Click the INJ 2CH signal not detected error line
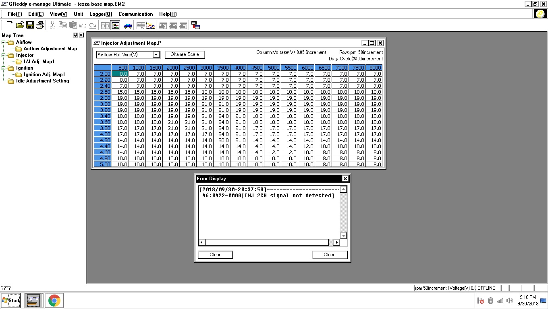 point(268,196)
